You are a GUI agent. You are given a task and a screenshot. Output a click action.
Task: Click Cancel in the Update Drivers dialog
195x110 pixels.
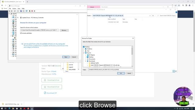pos(74,57)
